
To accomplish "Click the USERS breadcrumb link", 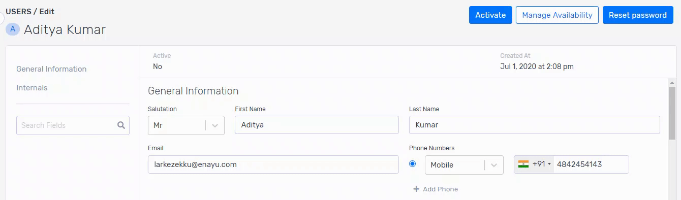I will pyautogui.click(x=18, y=11).
